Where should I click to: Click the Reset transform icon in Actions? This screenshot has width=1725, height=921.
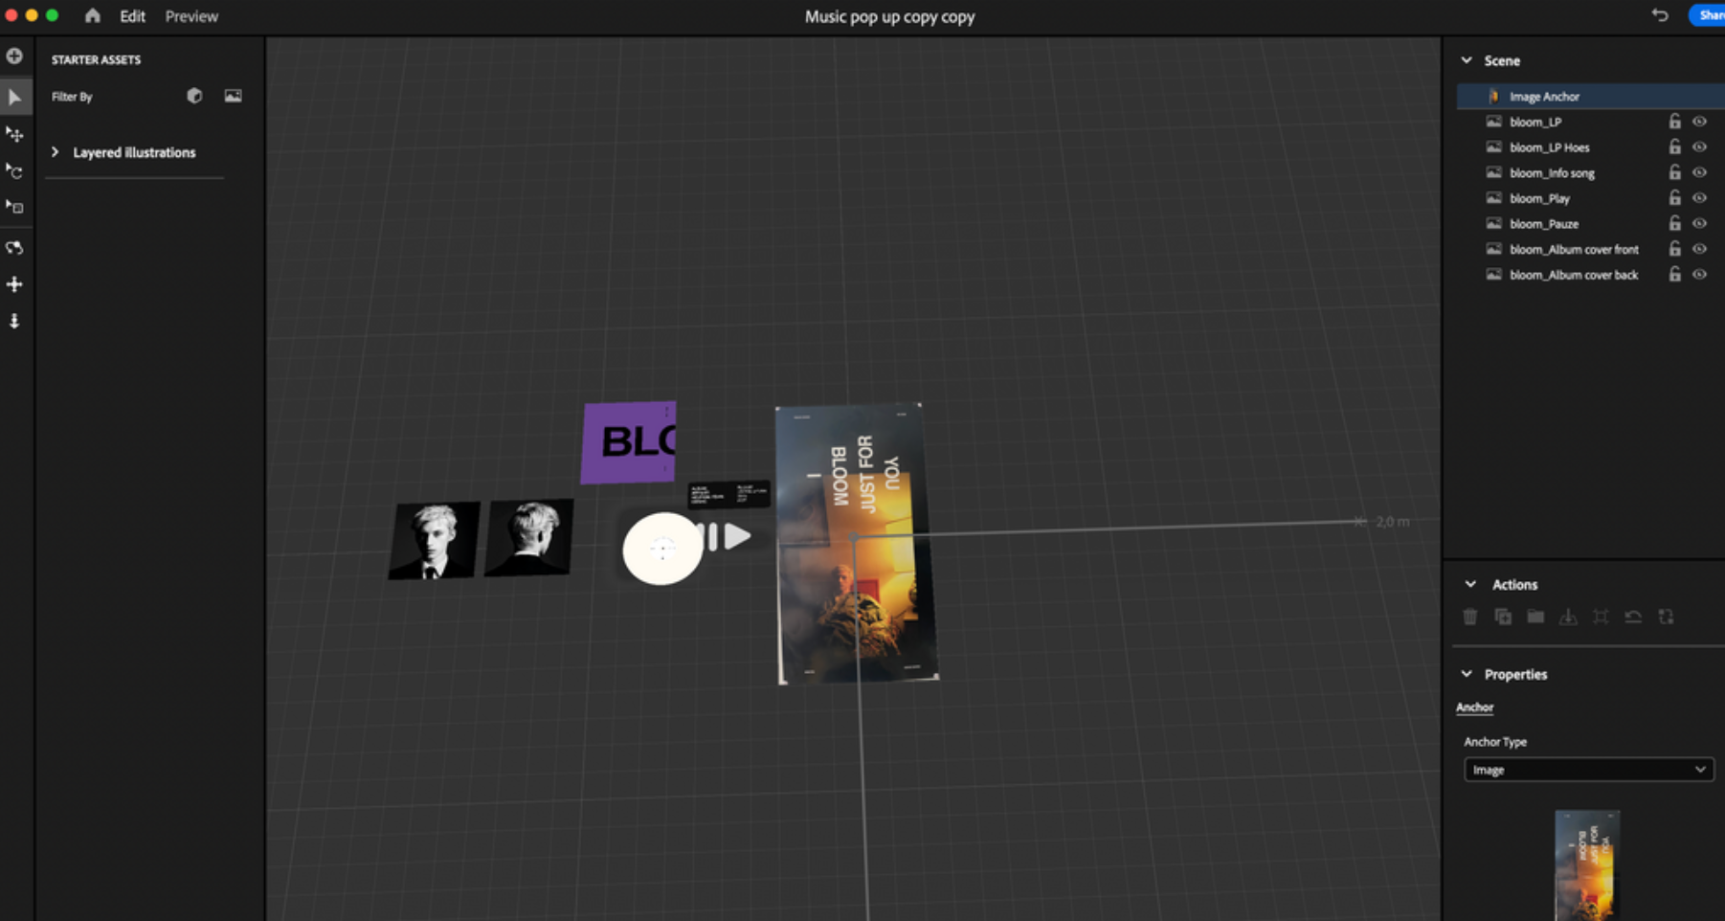click(1633, 617)
